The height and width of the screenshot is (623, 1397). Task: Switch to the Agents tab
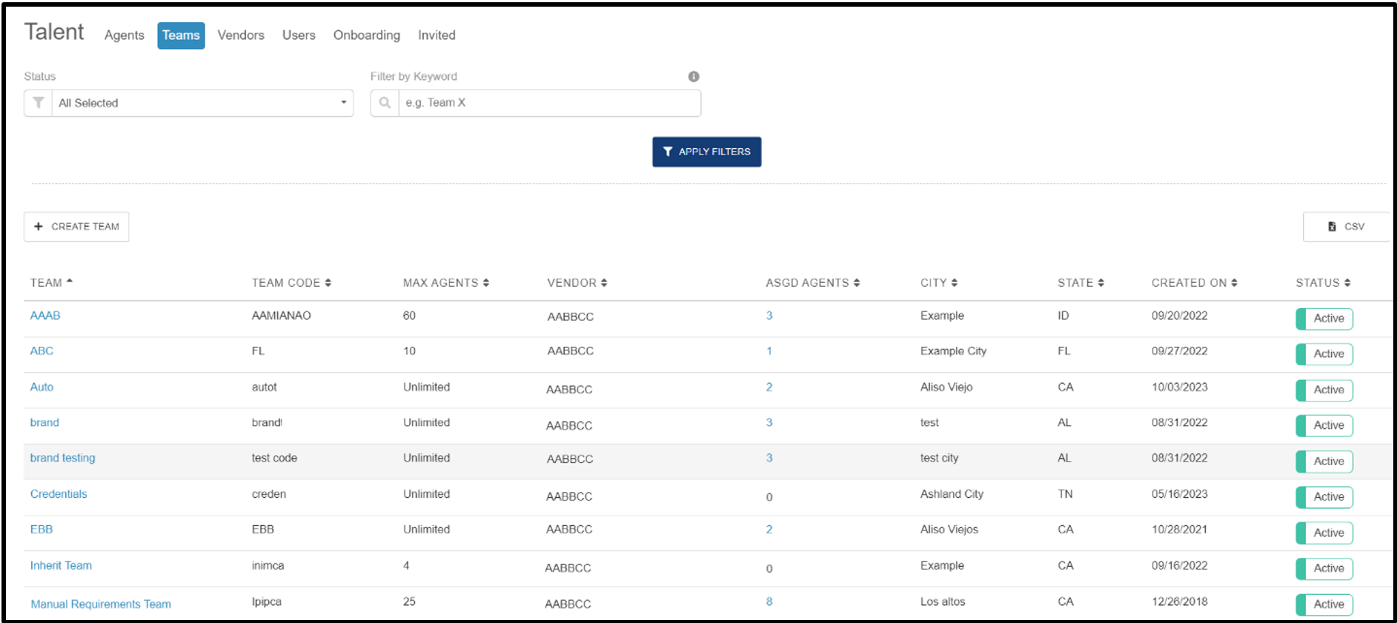(x=125, y=35)
